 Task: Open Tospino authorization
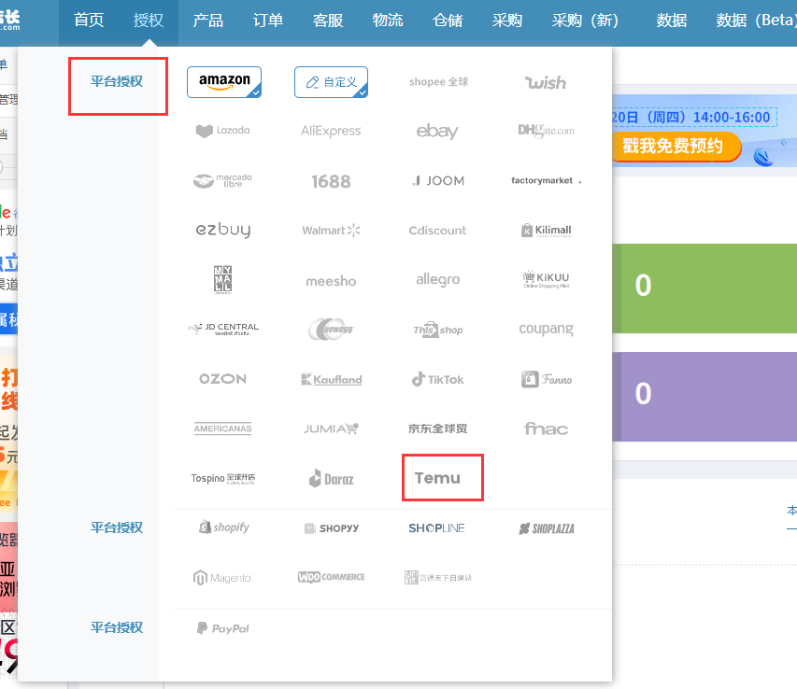(223, 478)
